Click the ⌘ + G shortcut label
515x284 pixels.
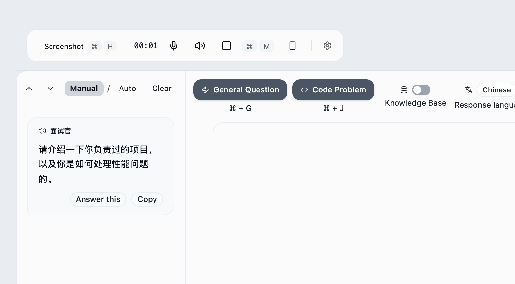(x=240, y=108)
